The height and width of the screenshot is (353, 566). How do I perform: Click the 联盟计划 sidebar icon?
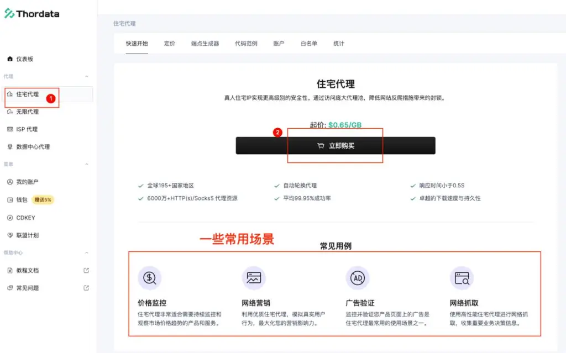10,235
